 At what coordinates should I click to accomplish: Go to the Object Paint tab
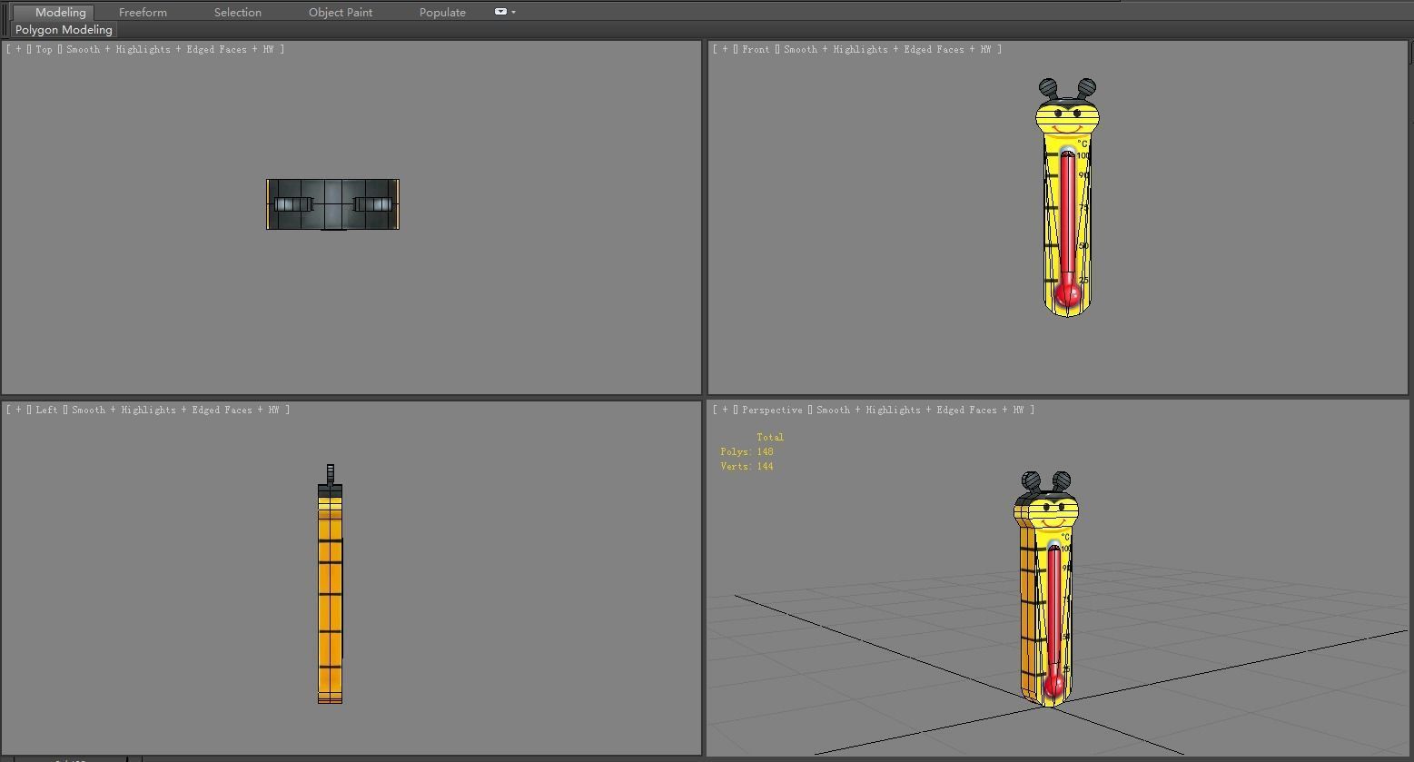(x=341, y=12)
